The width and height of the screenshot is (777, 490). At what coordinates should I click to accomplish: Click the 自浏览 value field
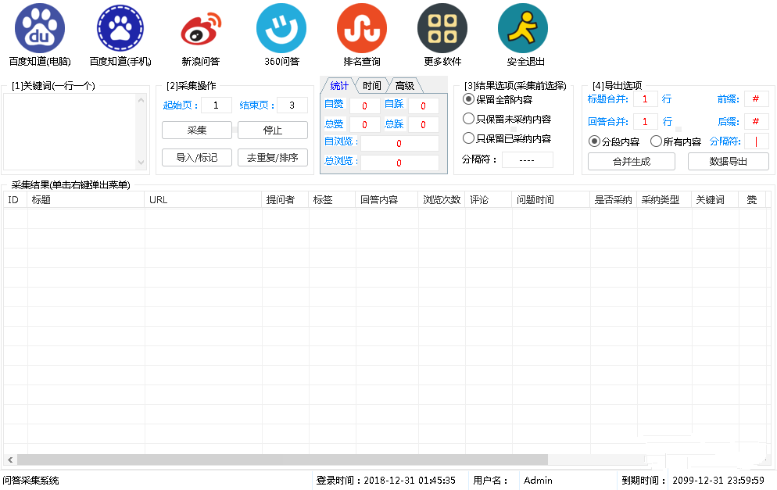[x=399, y=143]
